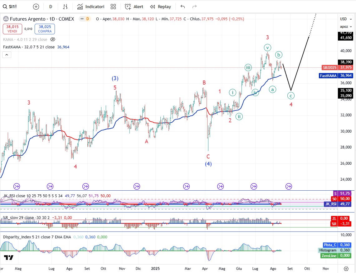Open the bar chart style selector
This screenshot has height=273, width=356.
65,7
